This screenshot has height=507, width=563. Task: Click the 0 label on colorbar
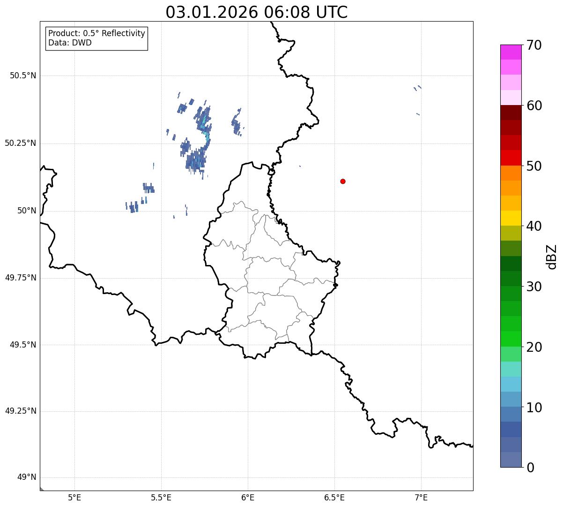tap(530, 468)
